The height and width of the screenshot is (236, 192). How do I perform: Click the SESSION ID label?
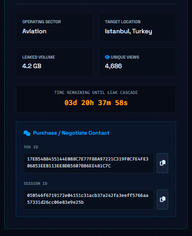[x=35, y=183]
